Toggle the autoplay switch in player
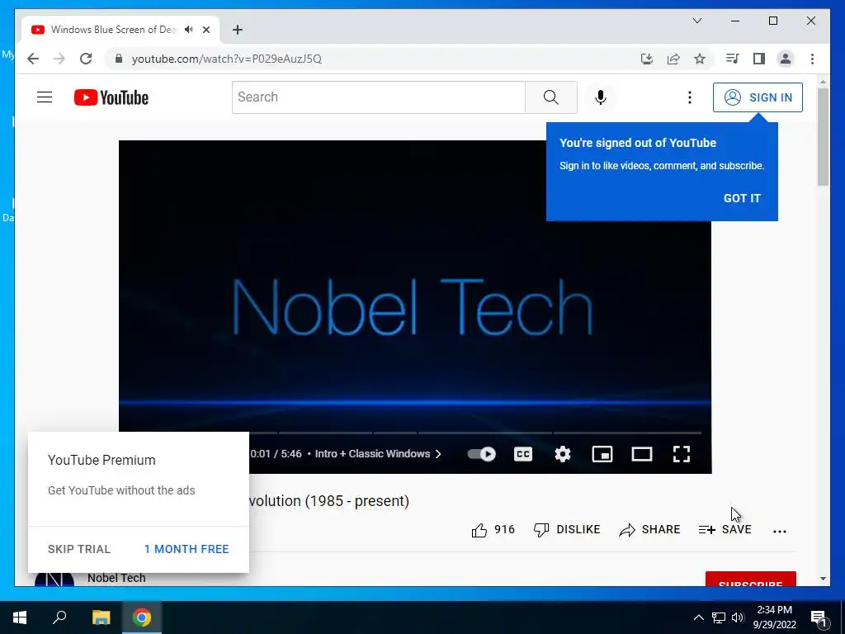Viewport: 845px width, 634px height. pos(481,454)
